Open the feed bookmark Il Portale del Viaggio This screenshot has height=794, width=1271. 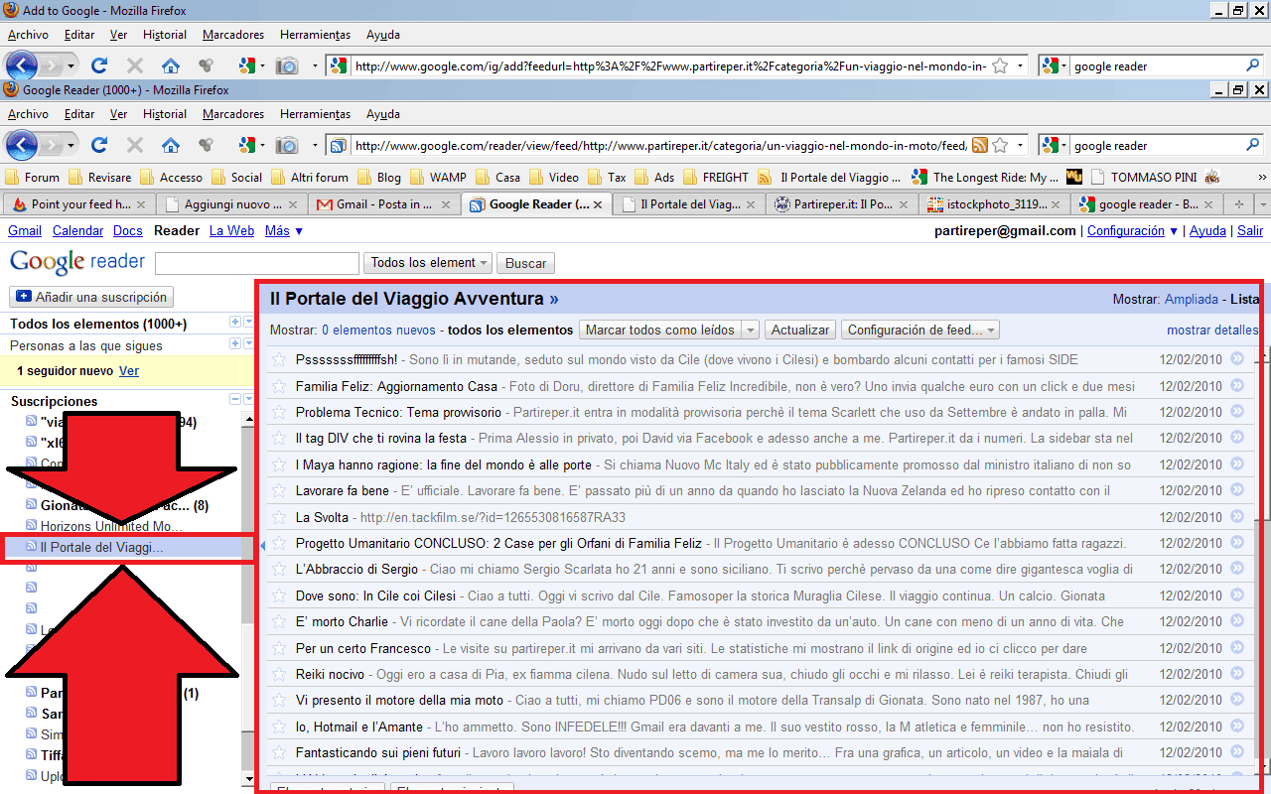830,178
